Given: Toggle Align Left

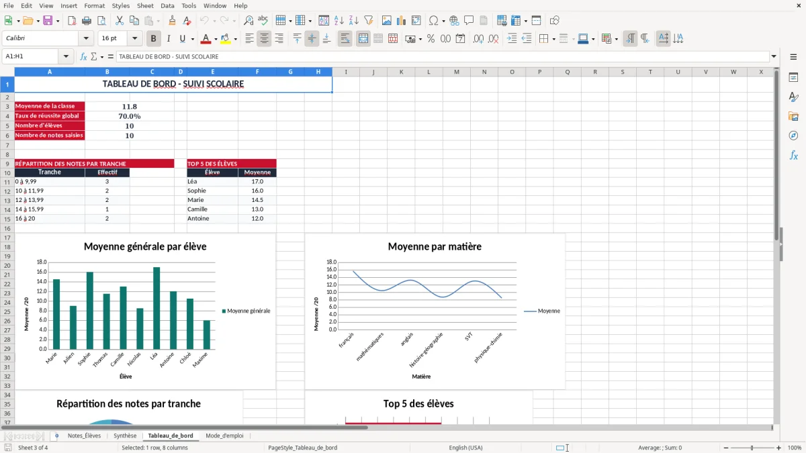Looking at the screenshot, I should (250, 39).
